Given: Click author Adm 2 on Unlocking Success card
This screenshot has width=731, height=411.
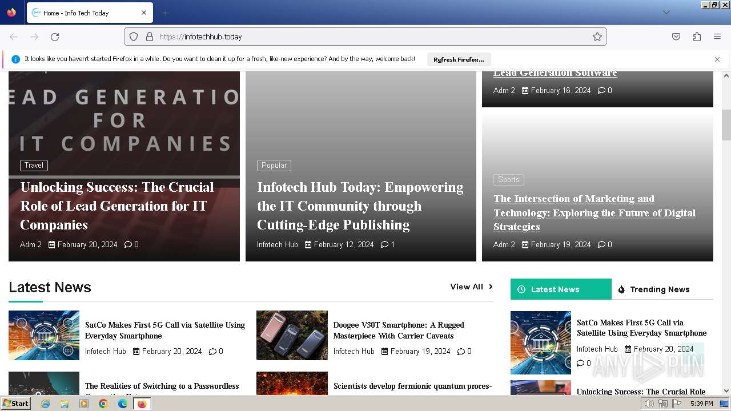Looking at the screenshot, I should (x=31, y=244).
